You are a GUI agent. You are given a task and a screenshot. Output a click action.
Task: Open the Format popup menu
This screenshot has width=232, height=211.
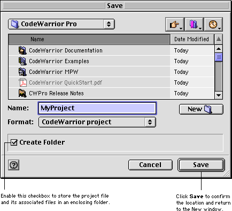[97, 122]
